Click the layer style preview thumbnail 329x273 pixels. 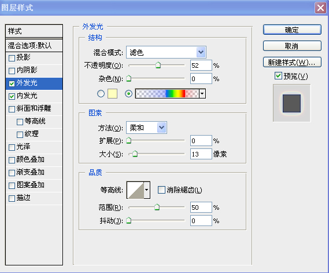pos(291,103)
